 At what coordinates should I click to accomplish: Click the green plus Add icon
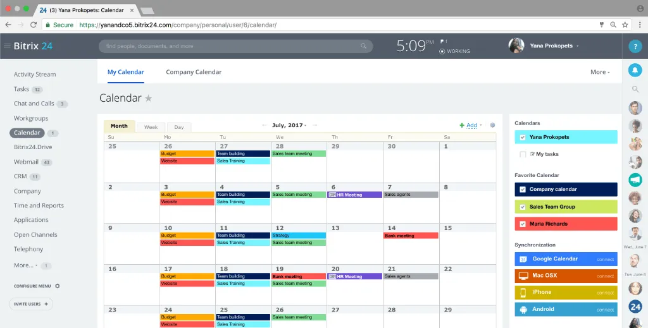coord(461,125)
